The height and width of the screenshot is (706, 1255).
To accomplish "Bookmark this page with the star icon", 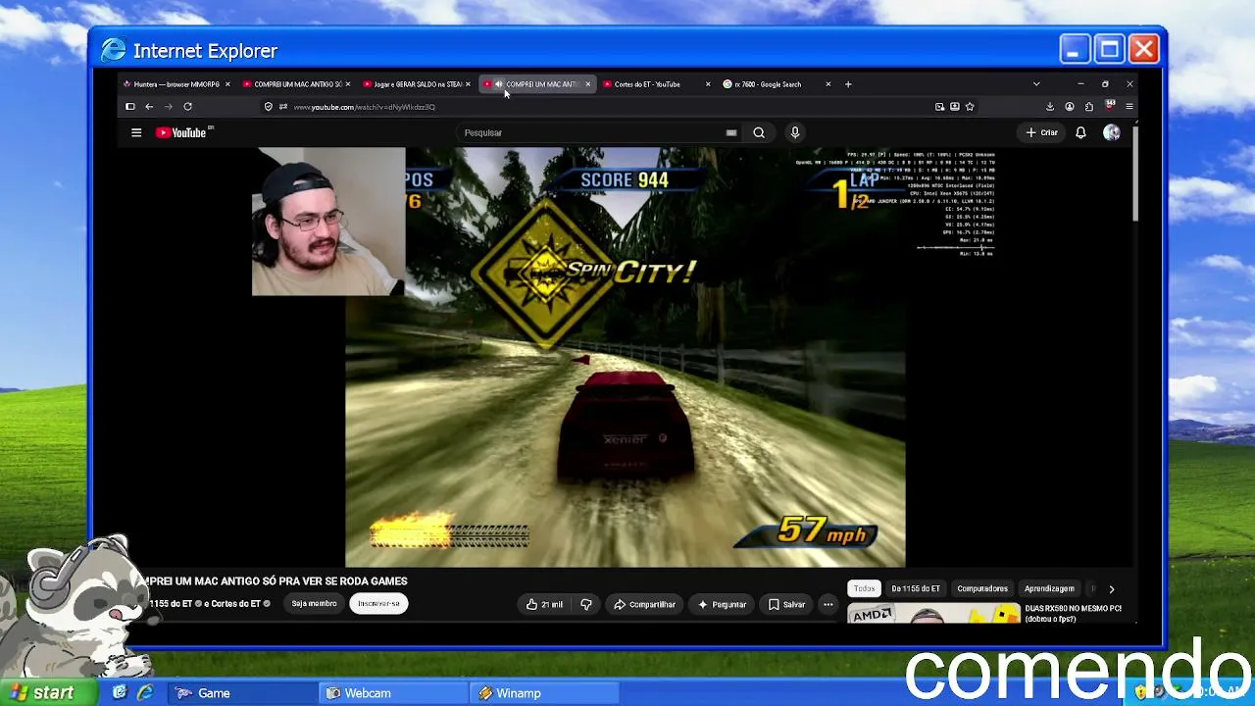I will (x=970, y=107).
